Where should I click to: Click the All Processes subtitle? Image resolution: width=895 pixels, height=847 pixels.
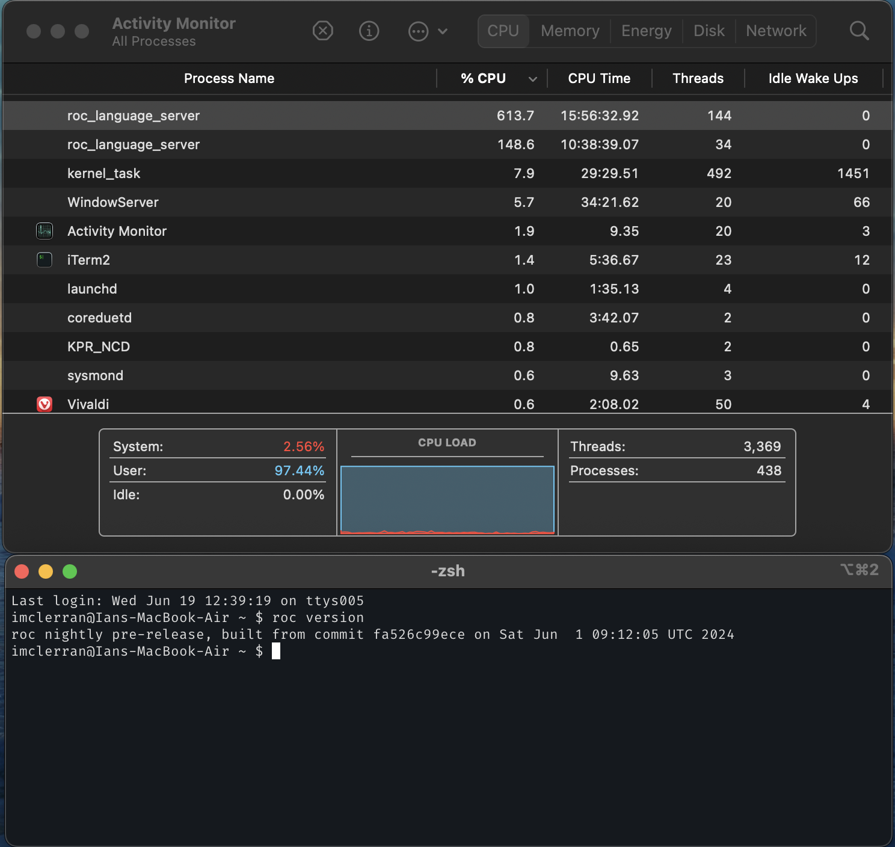tap(154, 42)
